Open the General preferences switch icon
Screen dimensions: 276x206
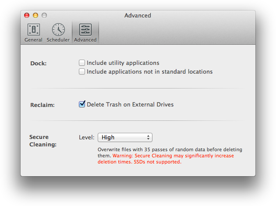coord(33,30)
